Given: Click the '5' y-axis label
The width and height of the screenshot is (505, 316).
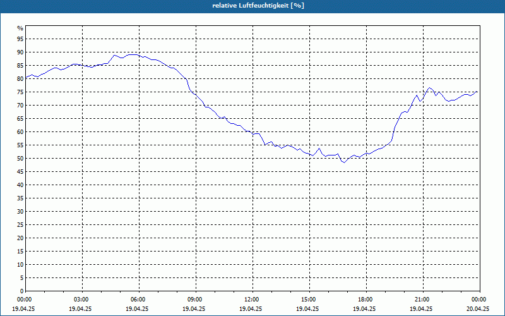Looking at the screenshot, I should tap(22, 278).
